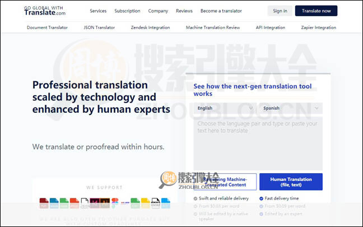Open the Subscription menu item
The width and height of the screenshot is (363, 227).
127,11
